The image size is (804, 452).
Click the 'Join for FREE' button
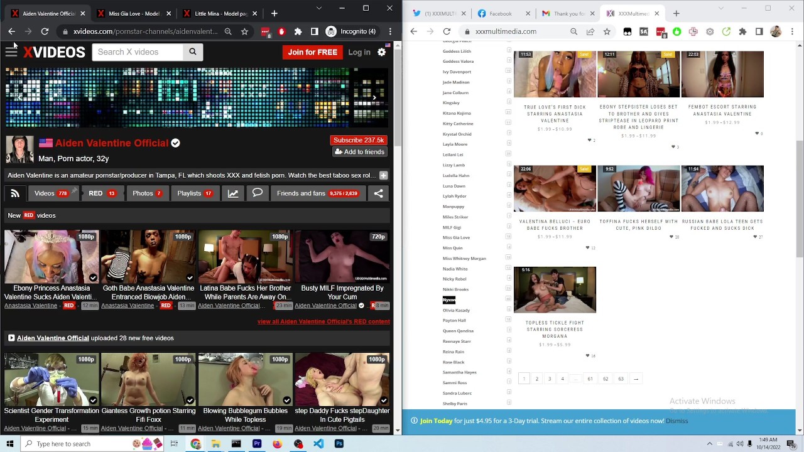tap(312, 52)
